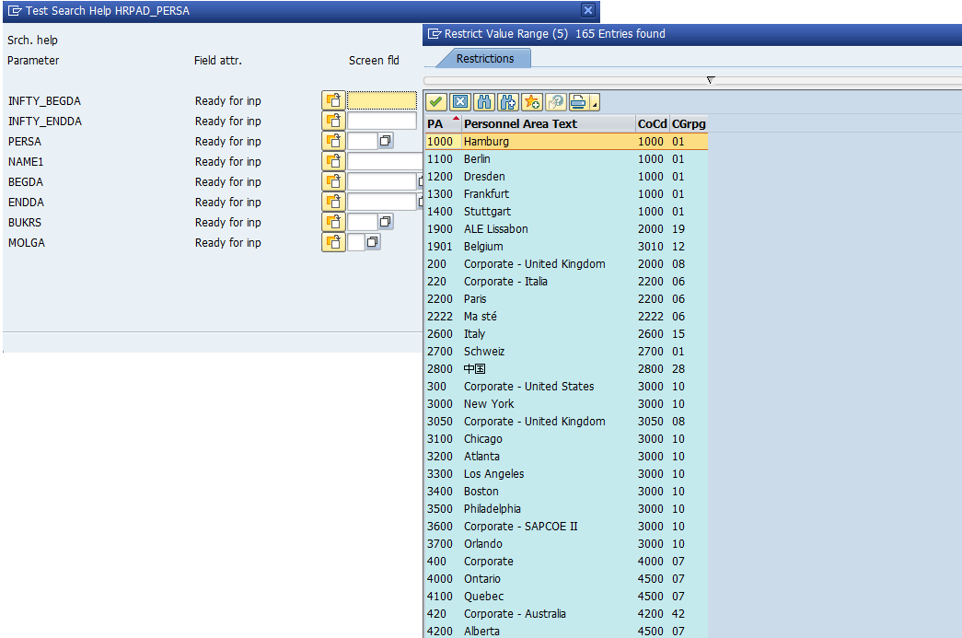Switch to the Restrictions tab
Image resolution: width=962 pixels, height=638 pixels.
[x=484, y=58]
